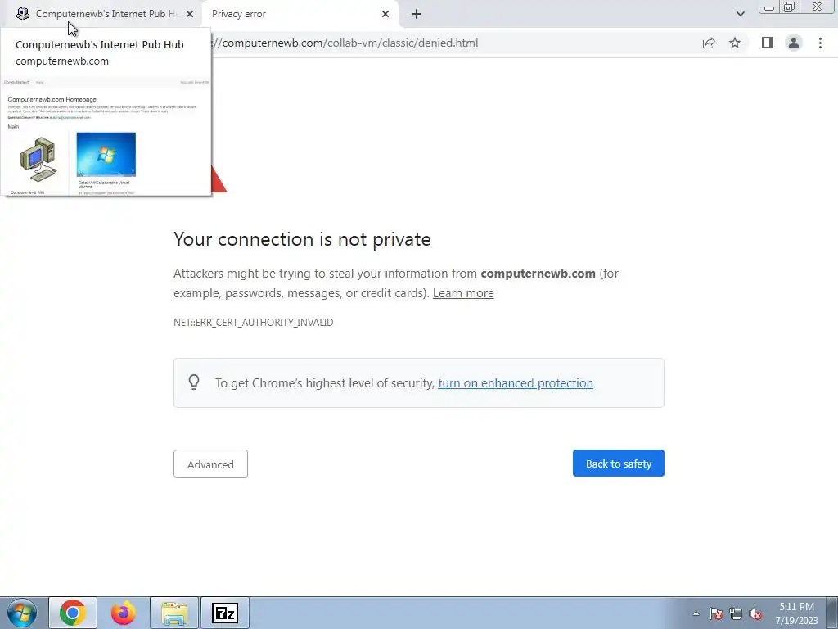Viewport: 838px width, 629px height.
Task: Open Action Center flag icon
Action: (716, 613)
